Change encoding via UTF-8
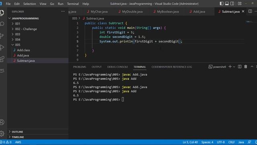The height and width of the screenshot is (145, 257). [x=220, y=142]
